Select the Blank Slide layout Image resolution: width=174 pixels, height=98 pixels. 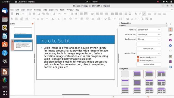click(x=125, y=74)
